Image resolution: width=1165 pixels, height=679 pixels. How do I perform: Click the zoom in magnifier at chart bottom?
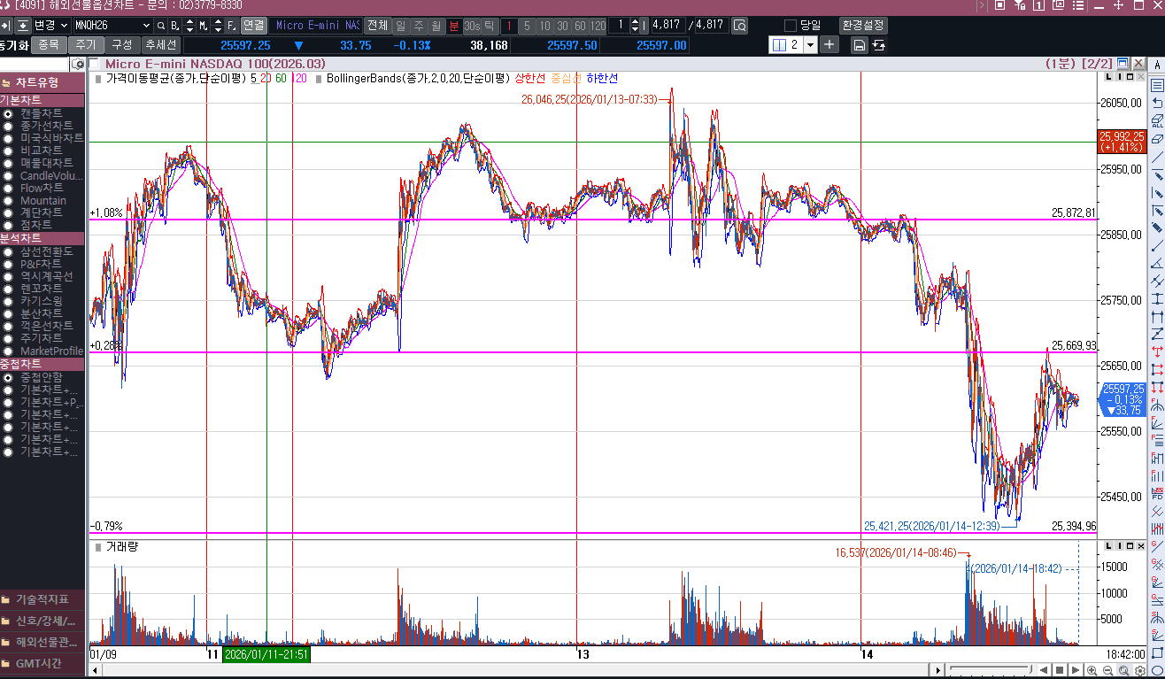1092,670
